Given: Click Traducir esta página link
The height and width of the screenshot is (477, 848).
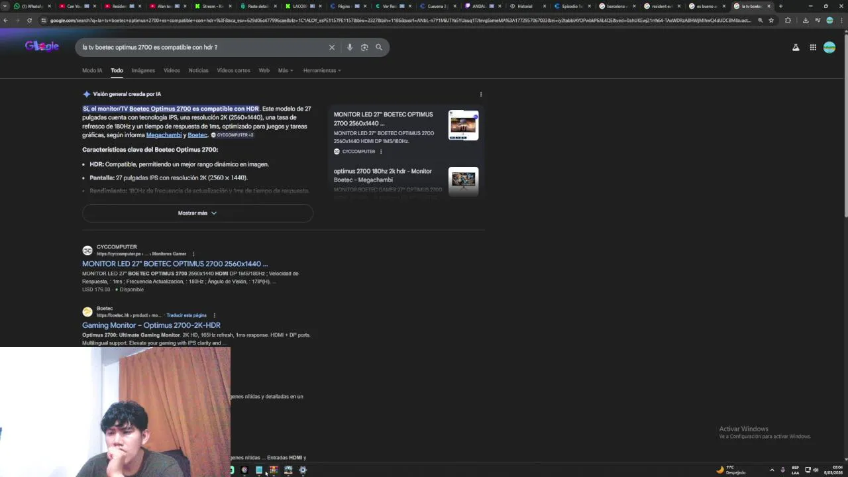Looking at the screenshot, I should coord(186,315).
